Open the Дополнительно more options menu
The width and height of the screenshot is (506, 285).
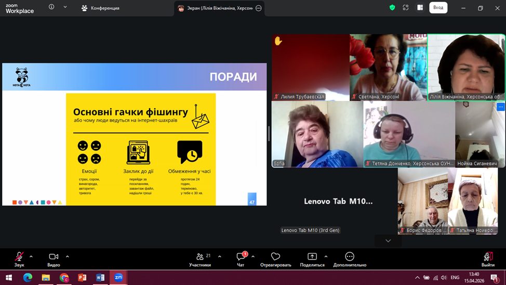[x=350, y=257]
